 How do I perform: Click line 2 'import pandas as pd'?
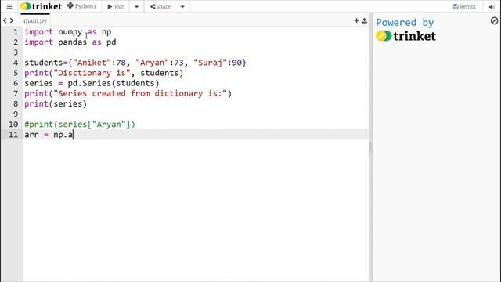pos(70,42)
